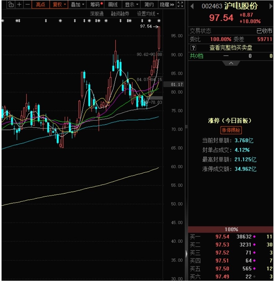Enter fullscreen with the expand-arrows icon
The image size is (274, 281).
click(180, 4)
